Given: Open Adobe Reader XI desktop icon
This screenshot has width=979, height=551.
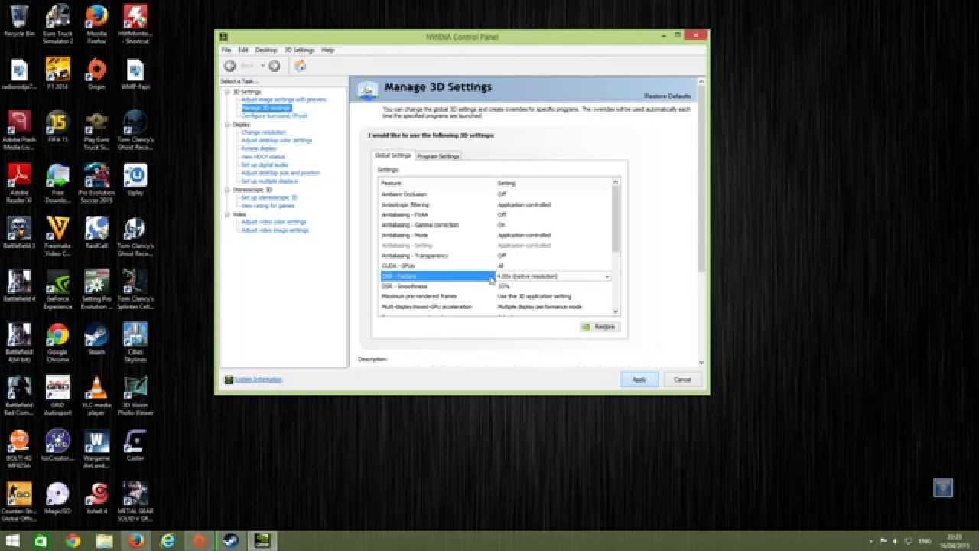Looking at the screenshot, I should 19,183.
